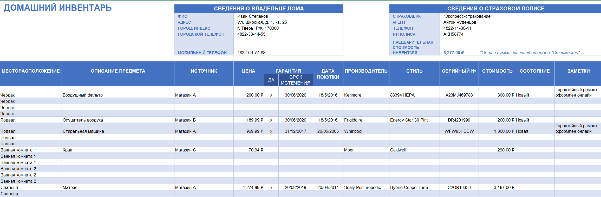Select the insurer cell "Экспресс-страхование"

click(x=520, y=16)
